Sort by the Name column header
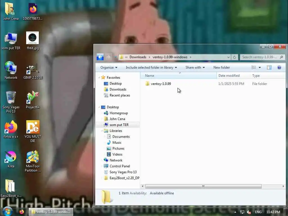This screenshot has height=216, width=288. click(x=179, y=76)
